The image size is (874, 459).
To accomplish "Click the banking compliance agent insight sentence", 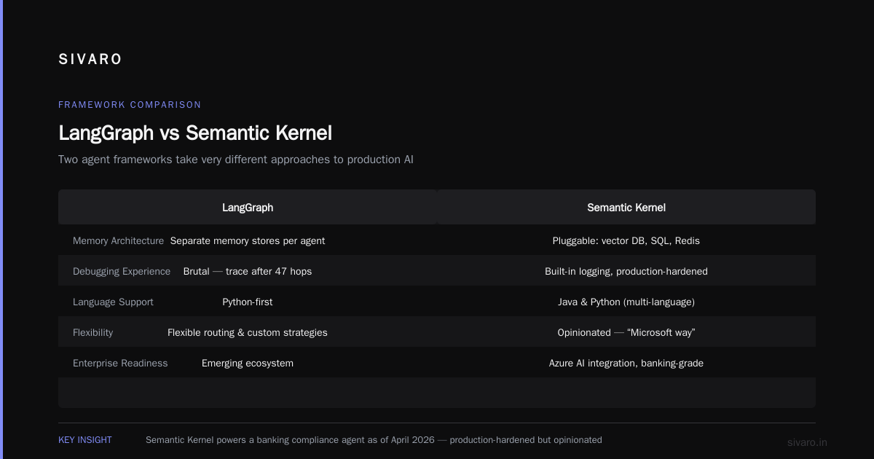I will pyautogui.click(x=374, y=440).
